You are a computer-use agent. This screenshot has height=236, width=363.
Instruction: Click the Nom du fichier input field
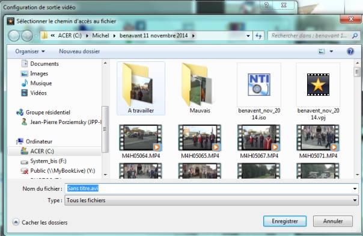(x=209, y=188)
